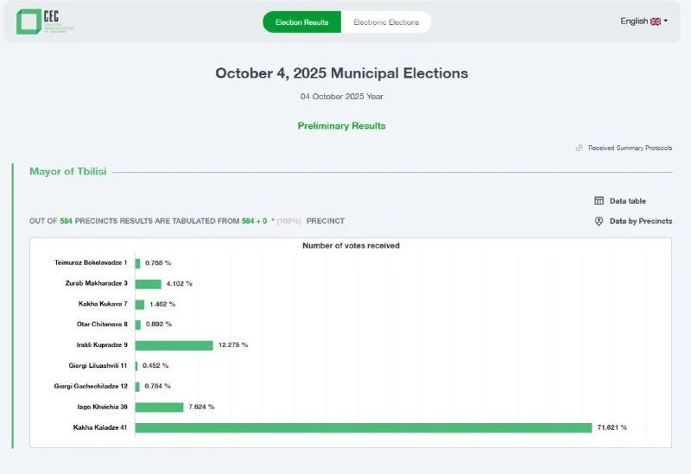Select Zurab Makharadze's 4.102% bar
Viewport: 691px width, 474px height.
pos(148,283)
